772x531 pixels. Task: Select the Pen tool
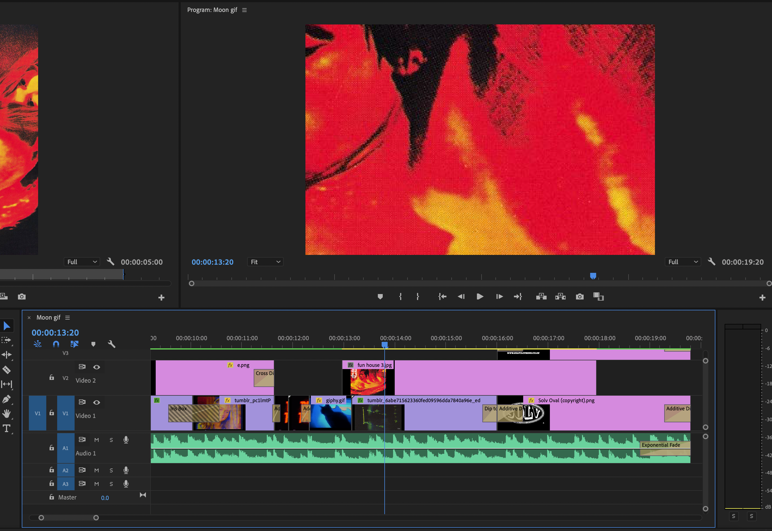tap(7, 399)
